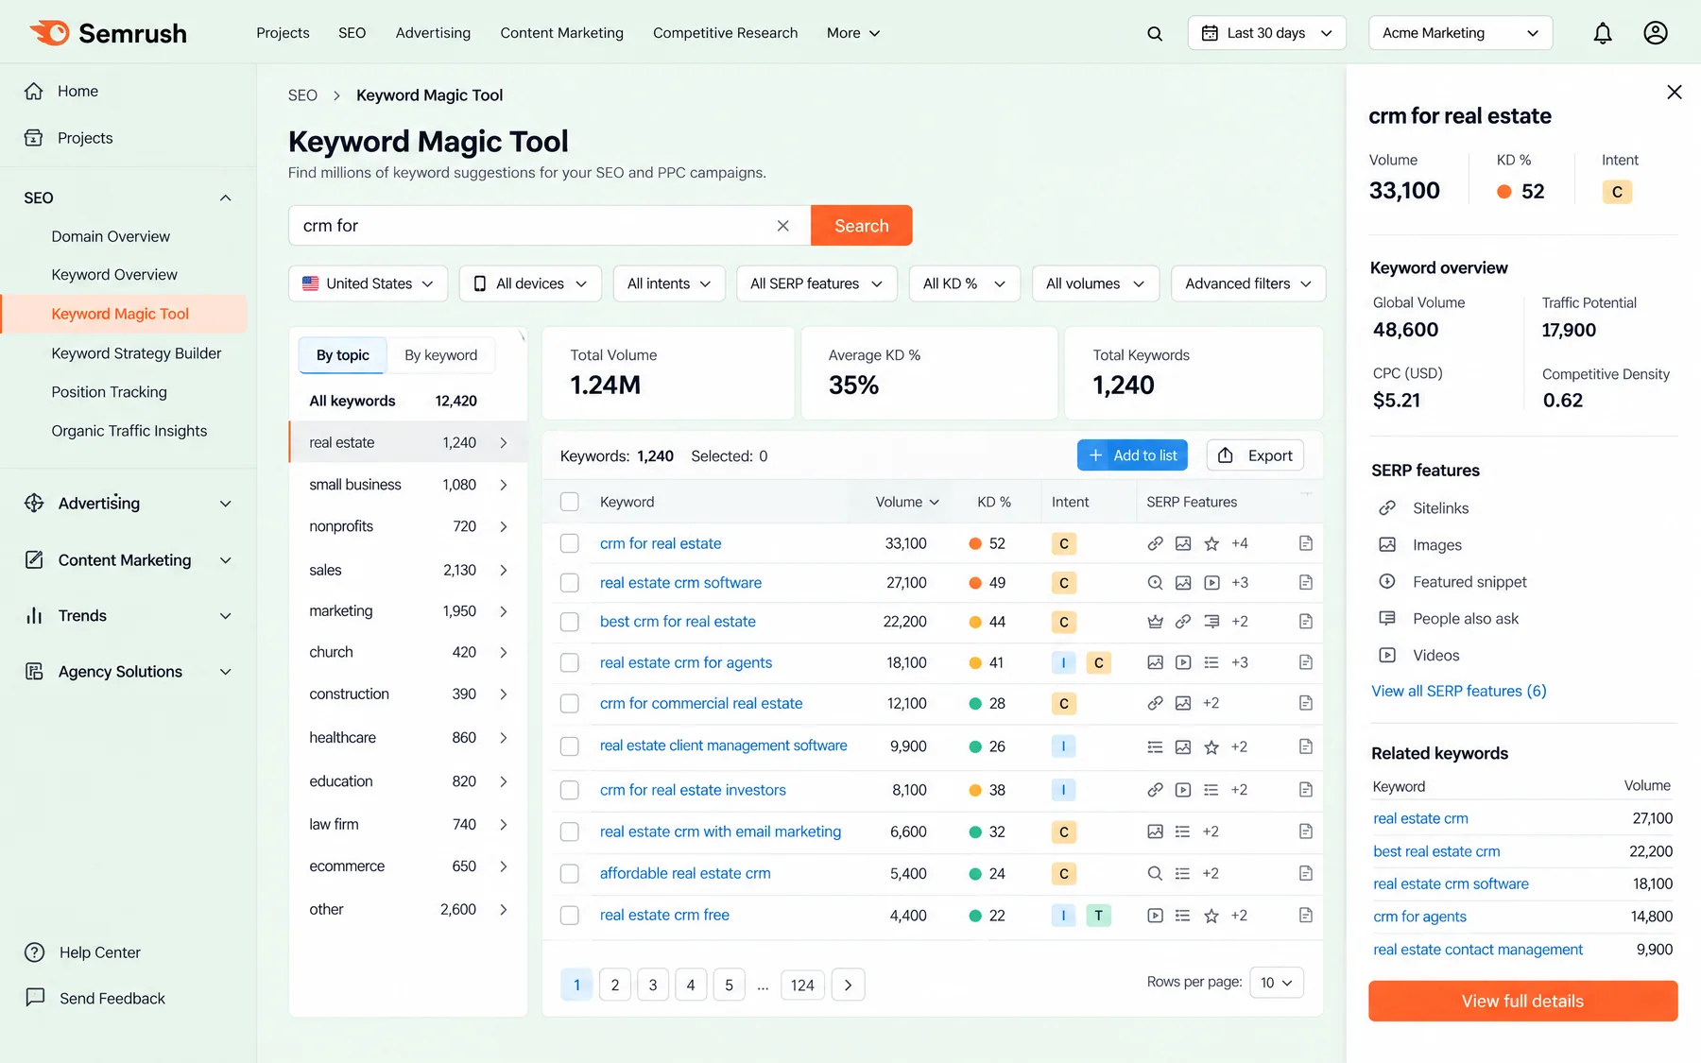
Task: Check the affordable real estate crm row
Action: point(570,874)
